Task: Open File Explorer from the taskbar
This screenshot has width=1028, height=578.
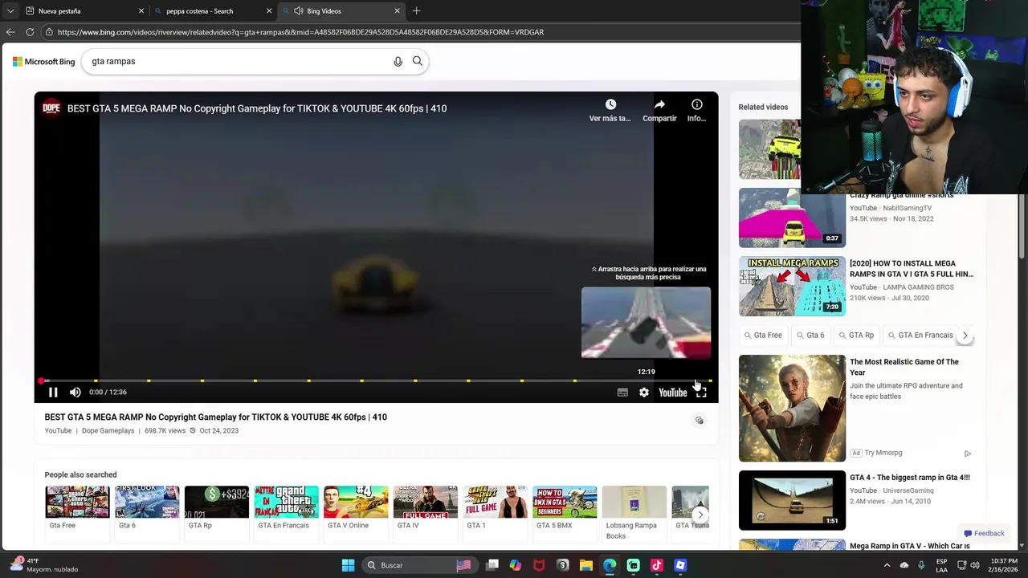Action: [586, 565]
